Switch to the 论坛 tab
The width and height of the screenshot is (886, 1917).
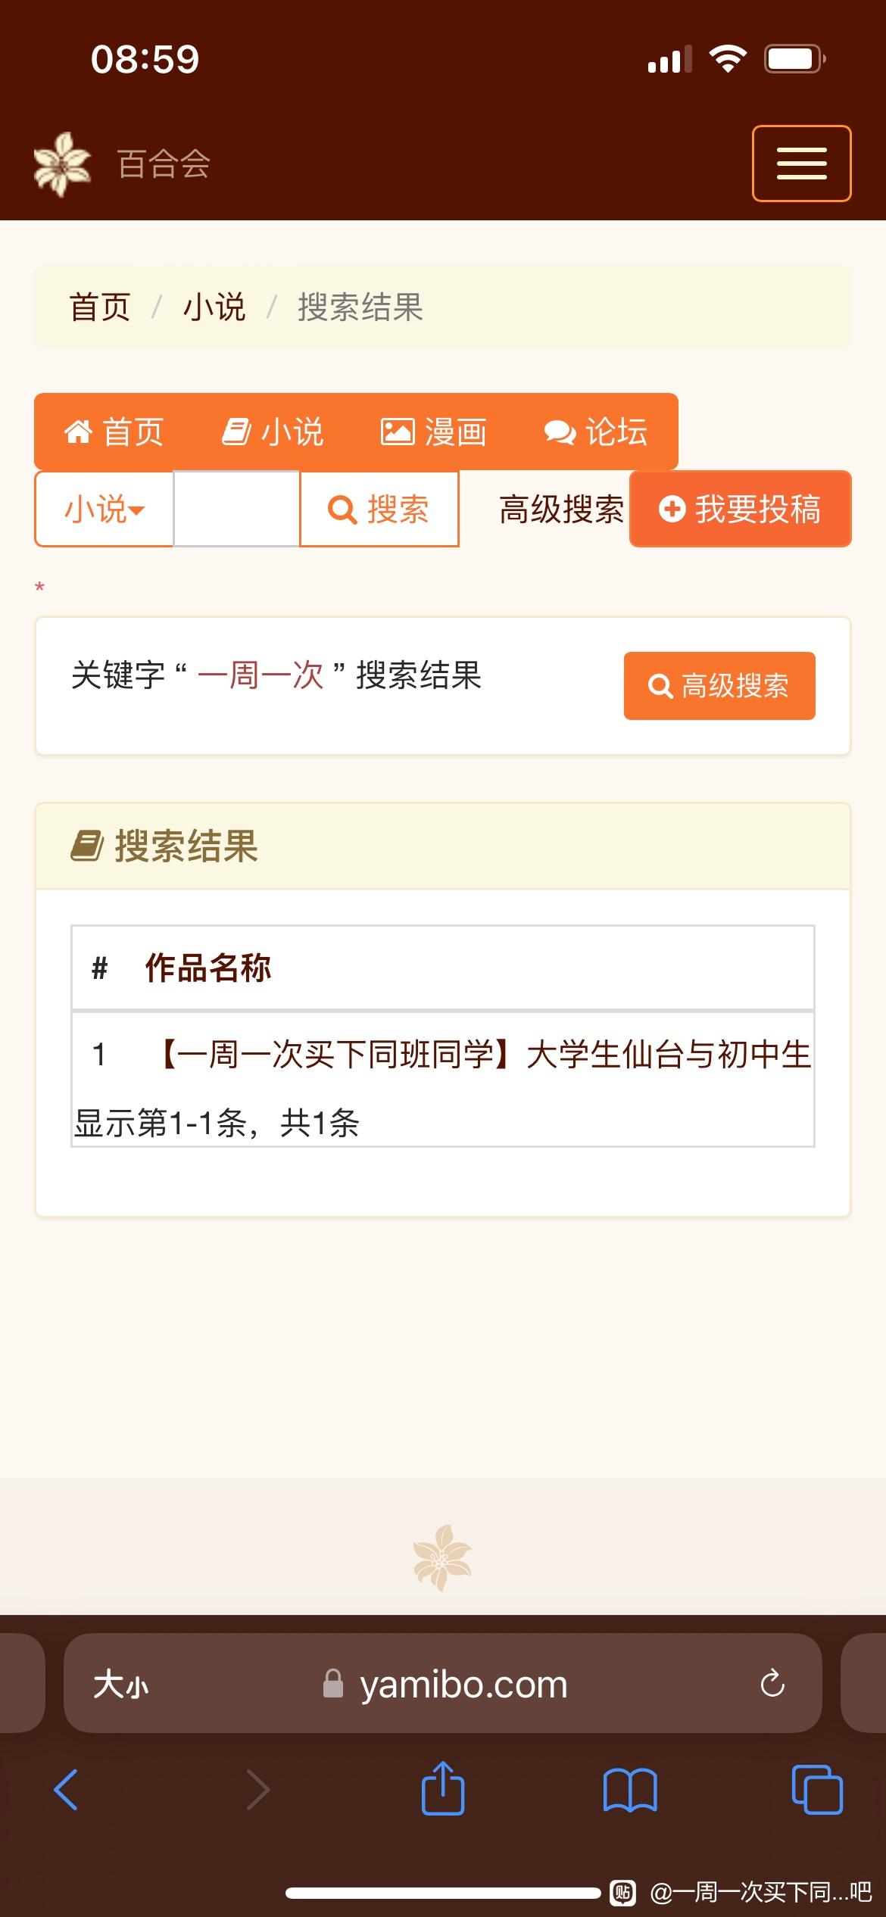(595, 432)
